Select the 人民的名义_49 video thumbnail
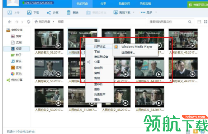This screenshot has height=134, width=208. [183, 68]
